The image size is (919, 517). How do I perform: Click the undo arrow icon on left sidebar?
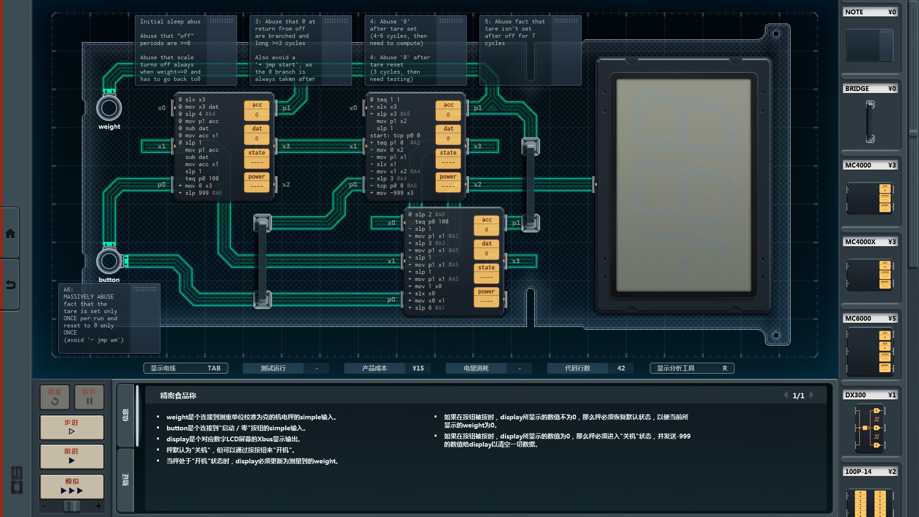click(x=10, y=285)
